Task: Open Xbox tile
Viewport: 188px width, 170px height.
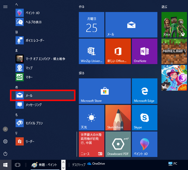Action: 174,25
